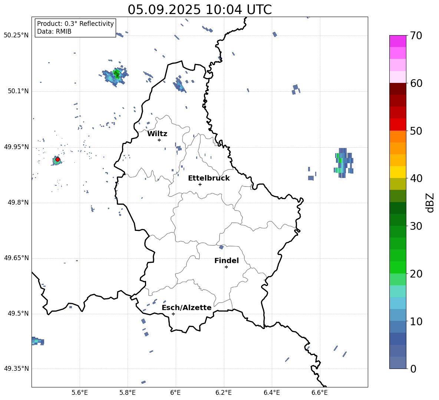Click the colorbar tick value 30
439x400 pixels.
416,226
